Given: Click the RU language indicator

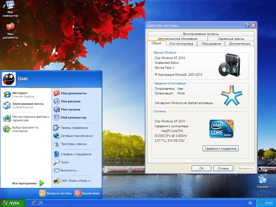Looking at the screenshot, I should (250, 203).
